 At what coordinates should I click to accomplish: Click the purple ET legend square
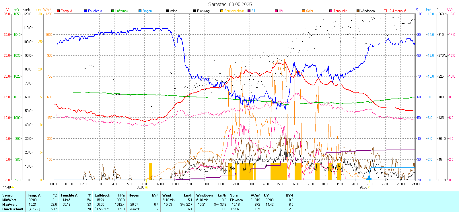click(249, 11)
